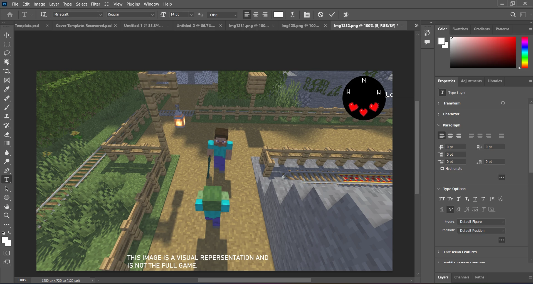Select the Ellipse shape tool
533x284 pixels.
(x=7, y=198)
